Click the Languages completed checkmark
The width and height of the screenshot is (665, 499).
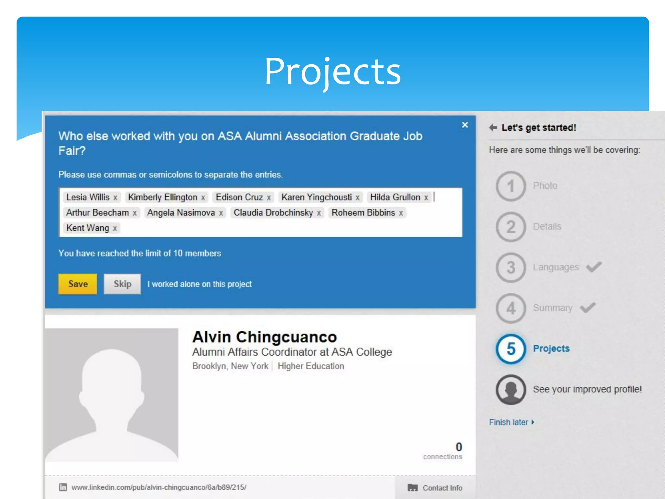[x=594, y=267]
